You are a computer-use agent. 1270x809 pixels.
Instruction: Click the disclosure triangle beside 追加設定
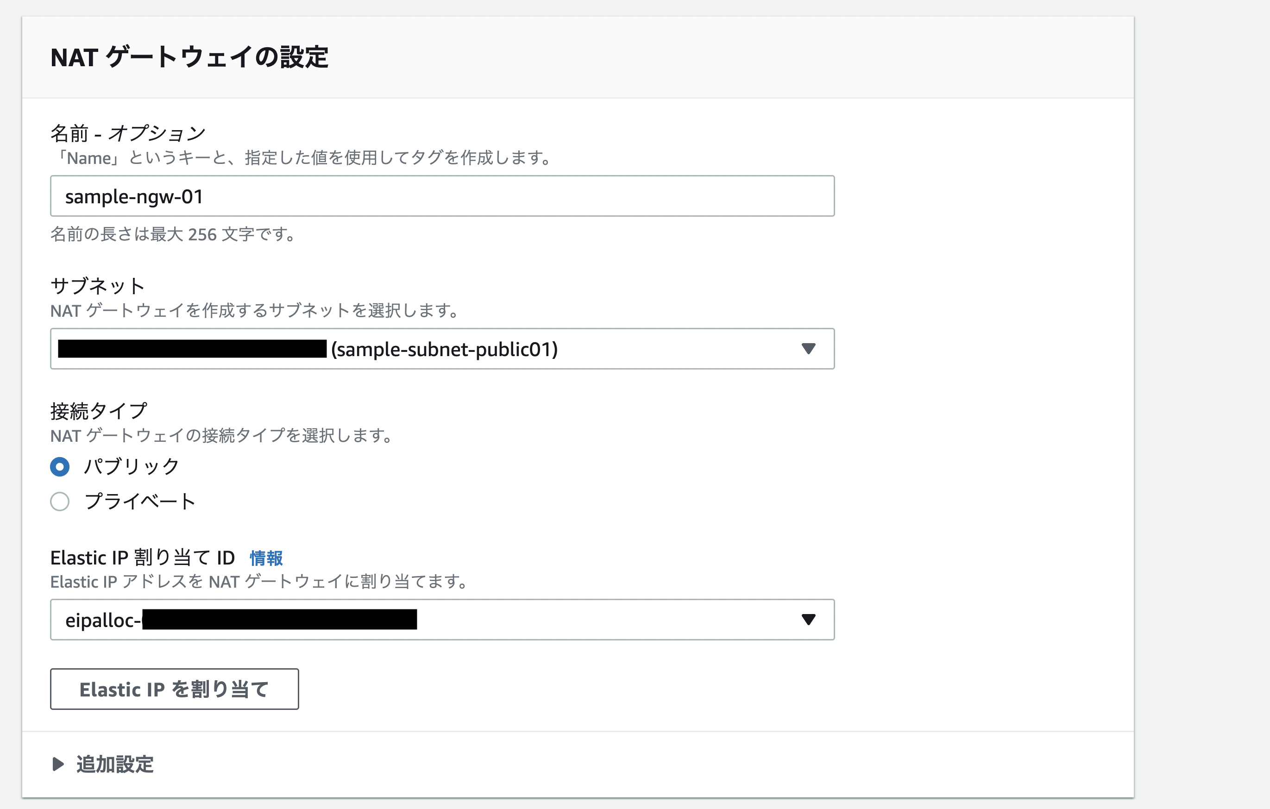(x=58, y=764)
